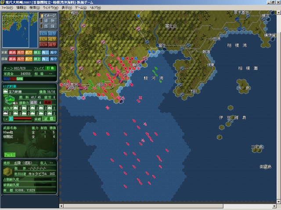Select the 部隊 minimap display mode
The image size is (281, 210).
tap(48, 26)
